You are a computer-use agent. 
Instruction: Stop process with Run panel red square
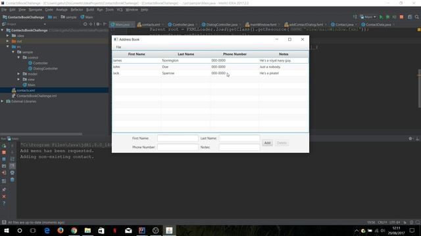coord(4,152)
